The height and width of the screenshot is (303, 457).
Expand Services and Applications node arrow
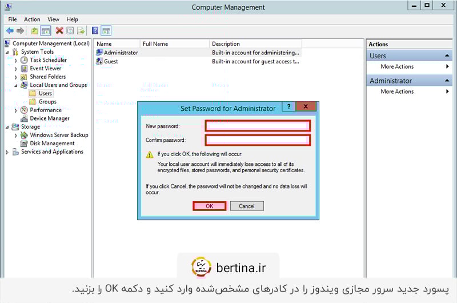point(7,152)
